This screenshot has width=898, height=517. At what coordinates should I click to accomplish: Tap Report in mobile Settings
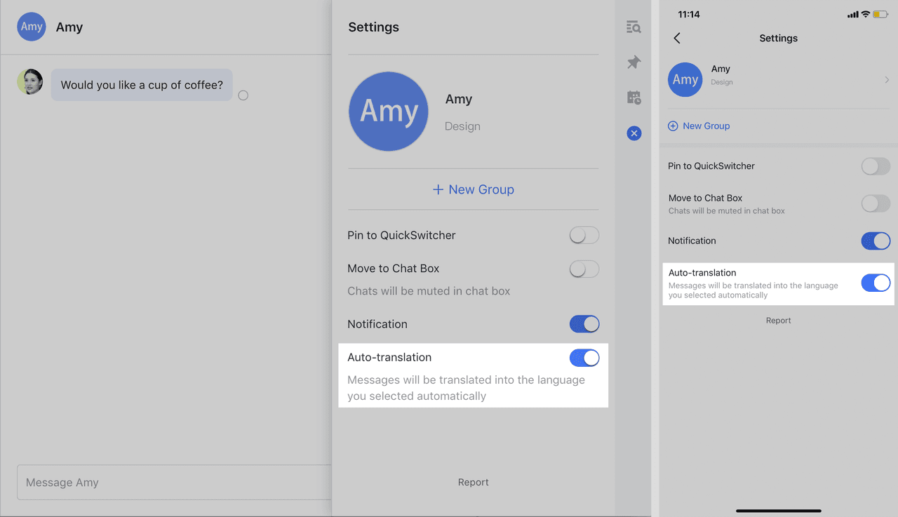pos(778,321)
